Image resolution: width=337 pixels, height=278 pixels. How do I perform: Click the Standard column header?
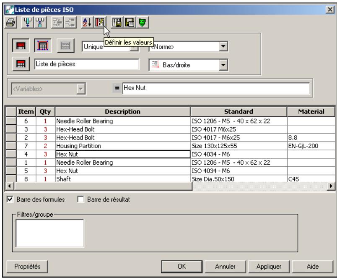click(238, 112)
